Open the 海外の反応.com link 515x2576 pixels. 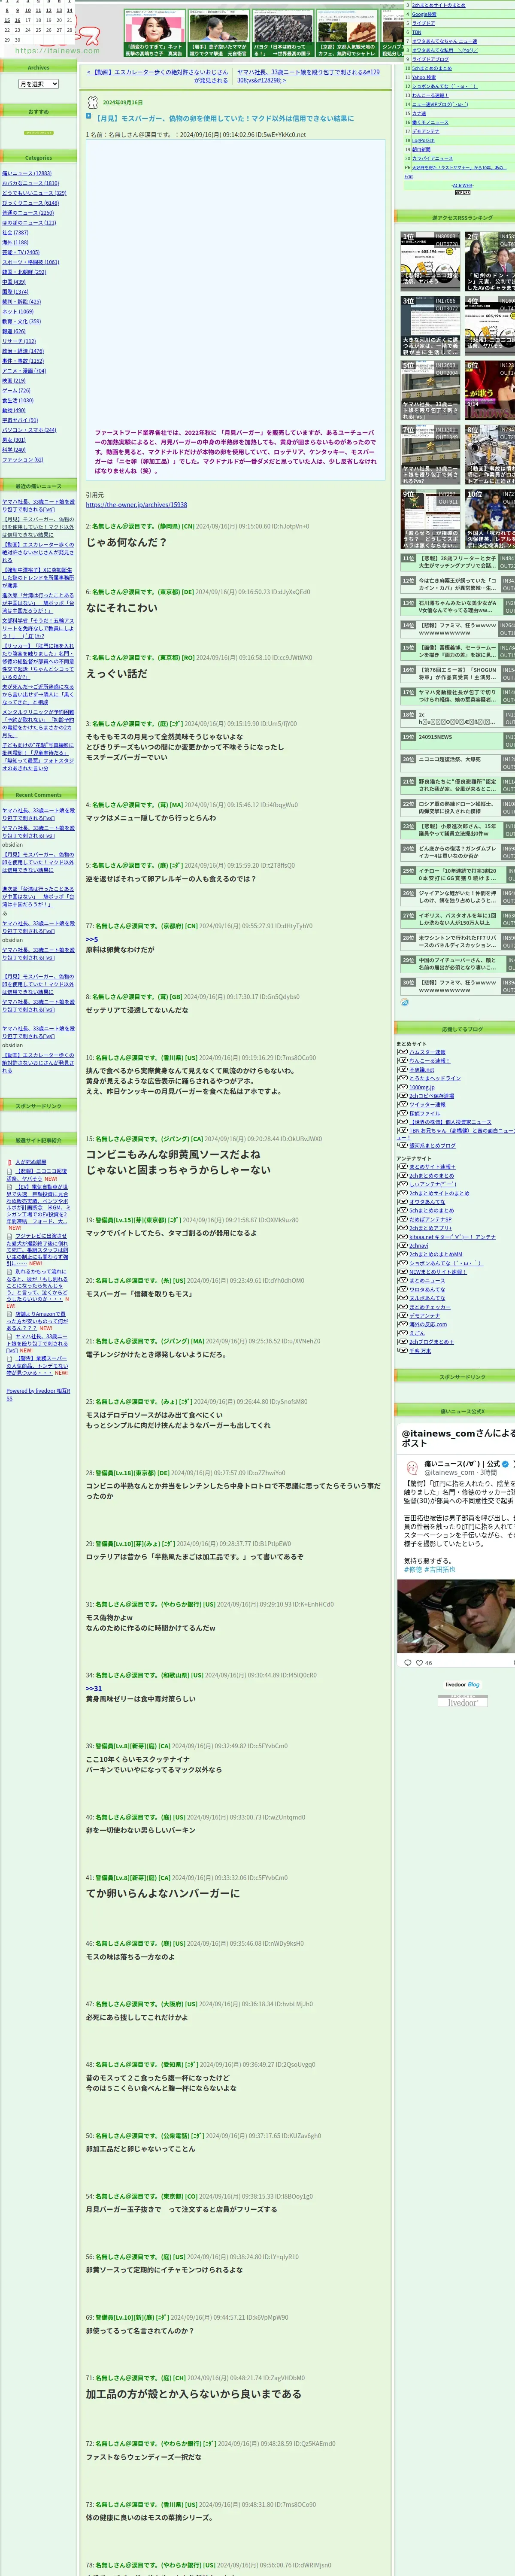pyautogui.click(x=428, y=1324)
